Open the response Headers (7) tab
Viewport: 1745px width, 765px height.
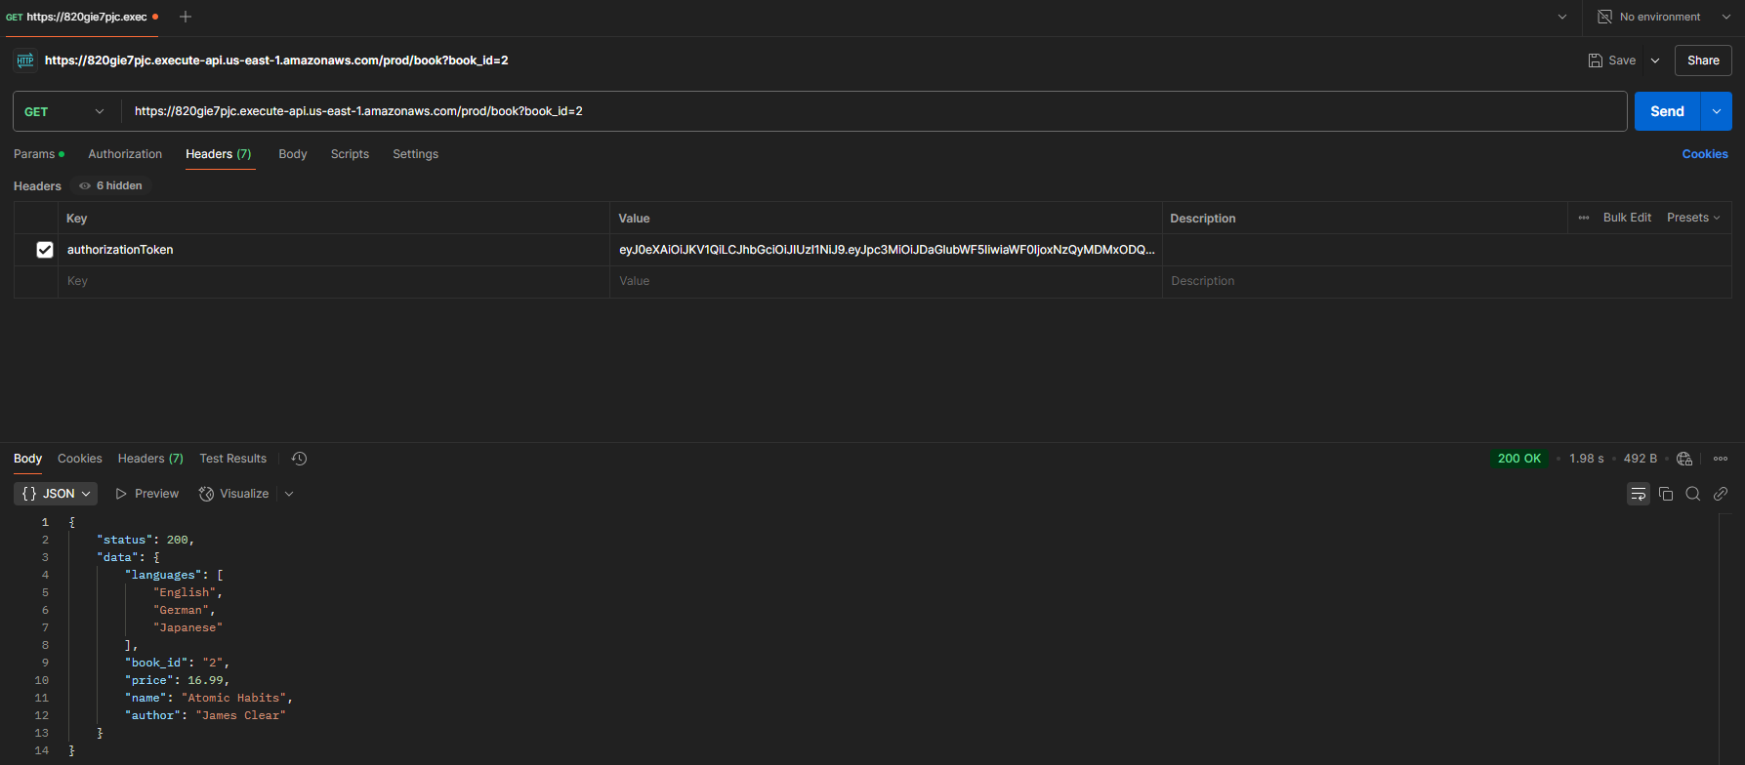coord(150,459)
